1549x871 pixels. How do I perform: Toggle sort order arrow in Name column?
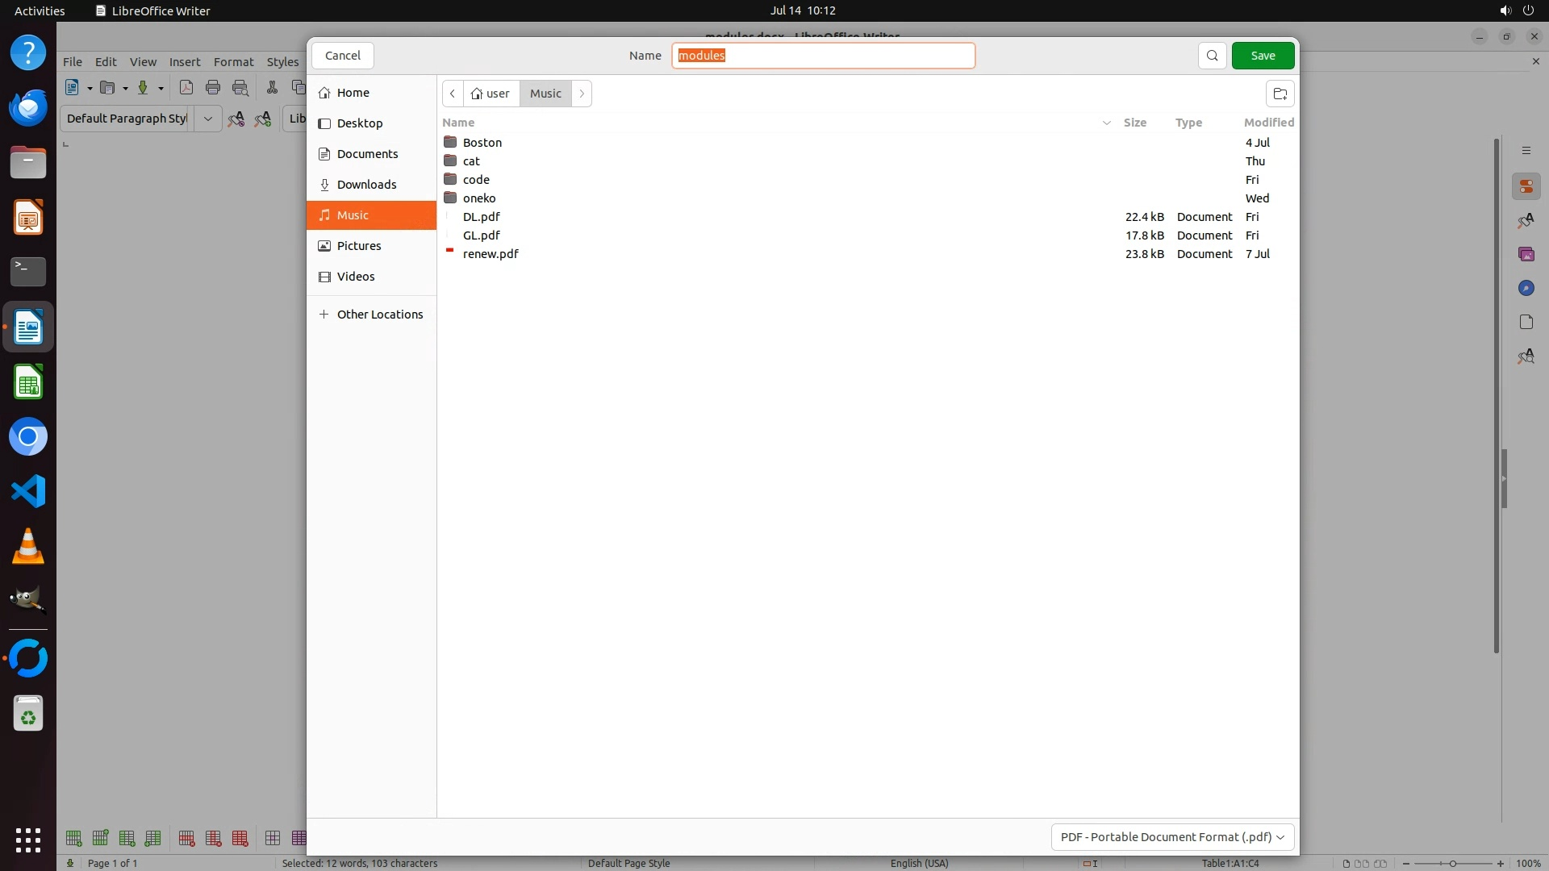(1106, 123)
